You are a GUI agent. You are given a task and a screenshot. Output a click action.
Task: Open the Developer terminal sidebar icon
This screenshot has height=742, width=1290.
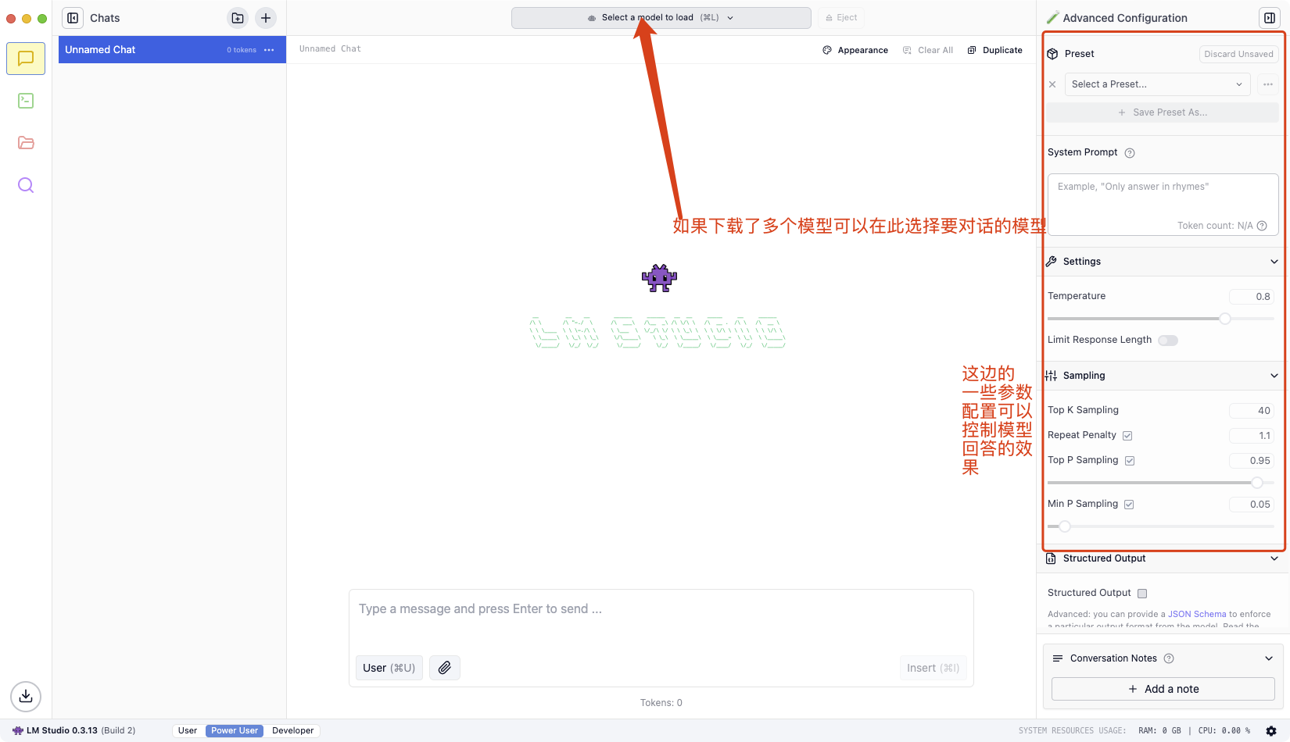point(26,101)
